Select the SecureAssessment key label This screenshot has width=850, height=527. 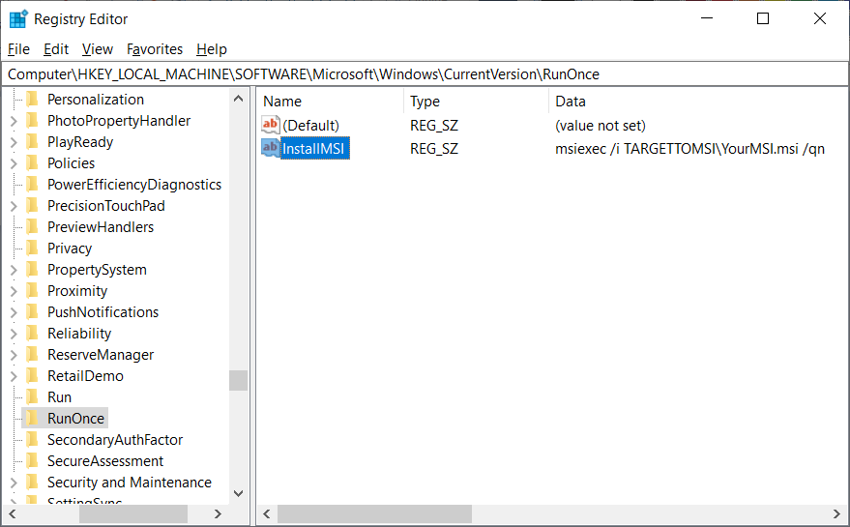[x=105, y=461]
